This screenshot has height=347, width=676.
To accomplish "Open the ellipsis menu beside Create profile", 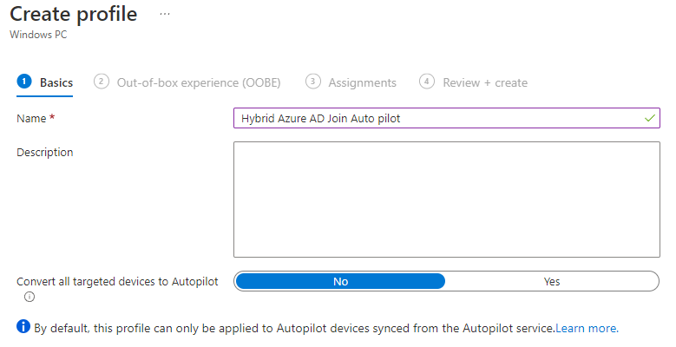I will 165,14.
